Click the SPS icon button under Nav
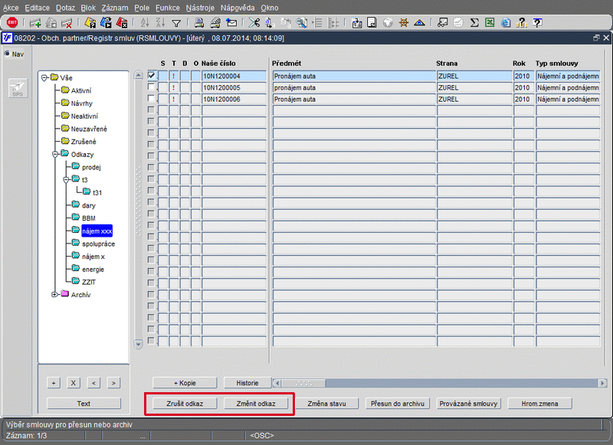This screenshot has width=613, height=445. pos(18,88)
